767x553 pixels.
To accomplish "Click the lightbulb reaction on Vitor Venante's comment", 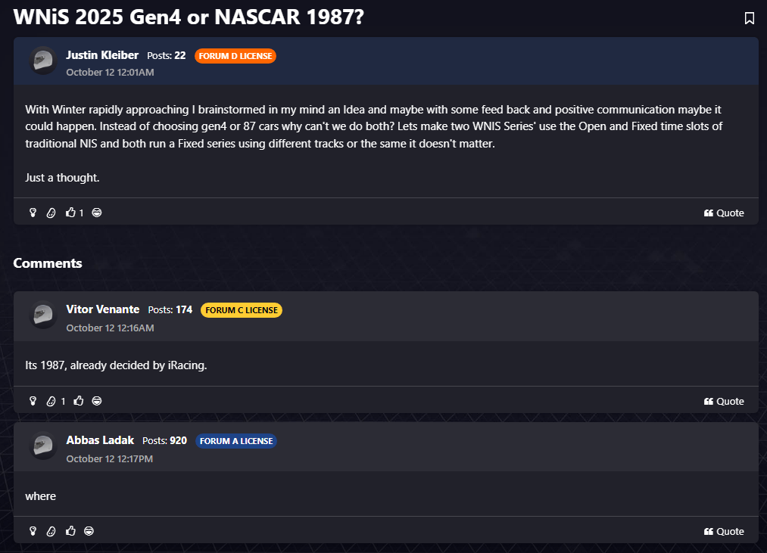I will pos(33,401).
